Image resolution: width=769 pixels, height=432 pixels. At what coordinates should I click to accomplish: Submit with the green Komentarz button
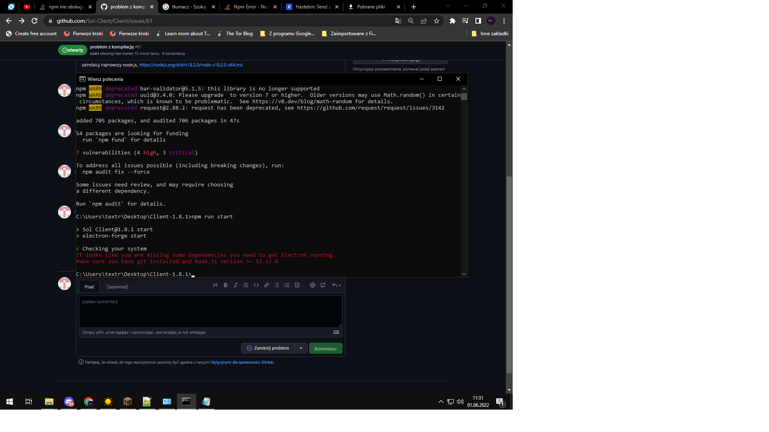tap(325, 349)
